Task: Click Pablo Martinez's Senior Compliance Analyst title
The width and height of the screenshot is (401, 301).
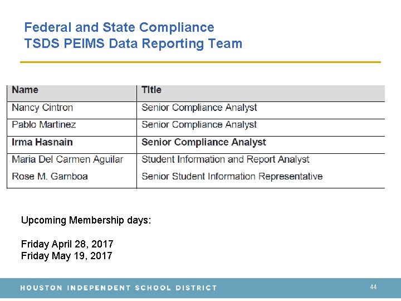Action: coord(199,125)
